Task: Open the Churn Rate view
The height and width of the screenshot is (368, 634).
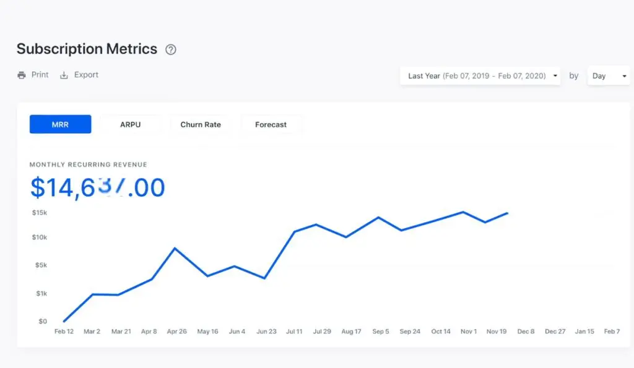Action: pyautogui.click(x=200, y=124)
